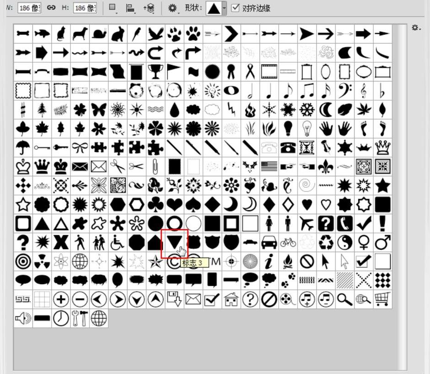Open the path alignment options
Viewport: 430px width, 374px height.
pos(131,8)
